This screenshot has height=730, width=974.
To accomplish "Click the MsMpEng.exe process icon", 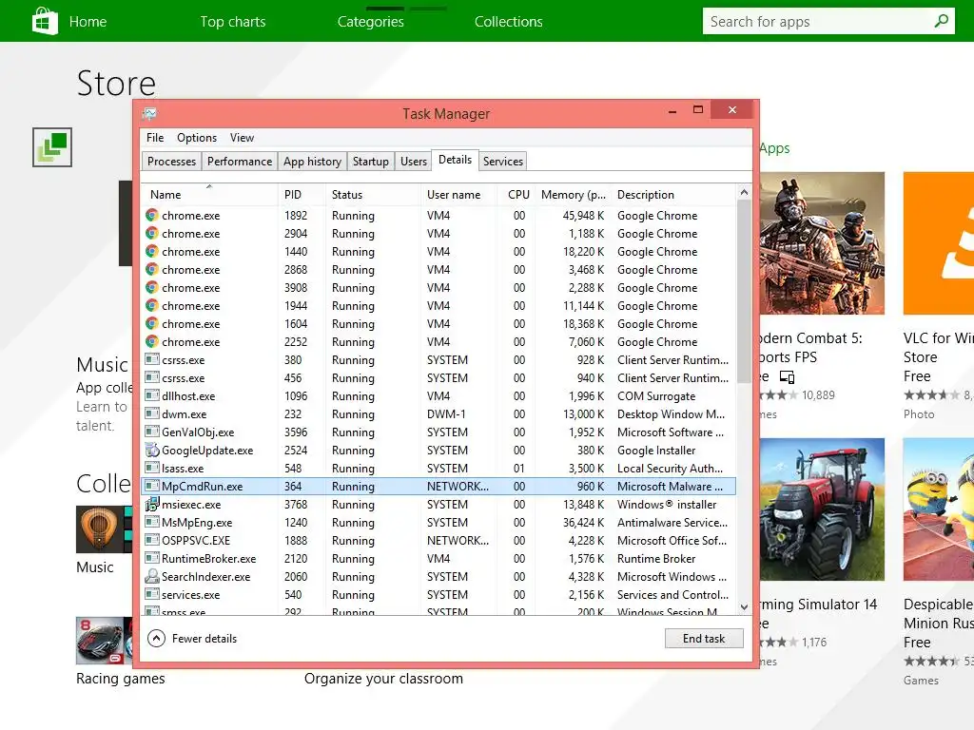I will click(151, 522).
